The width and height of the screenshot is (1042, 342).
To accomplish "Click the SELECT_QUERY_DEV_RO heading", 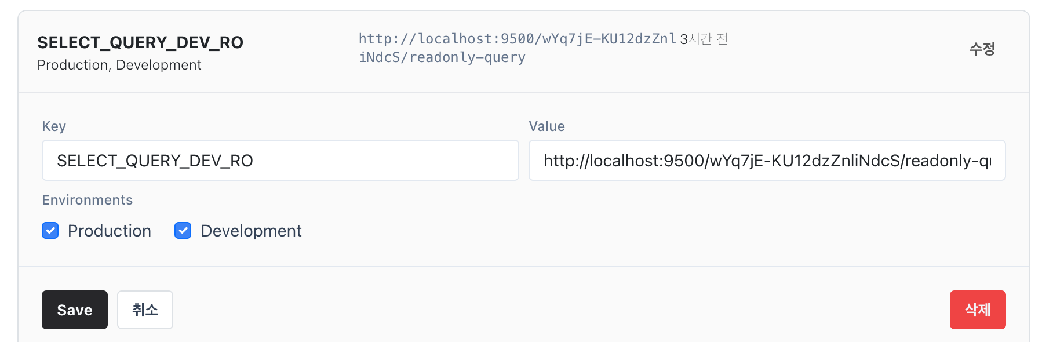I will pos(140,42).
